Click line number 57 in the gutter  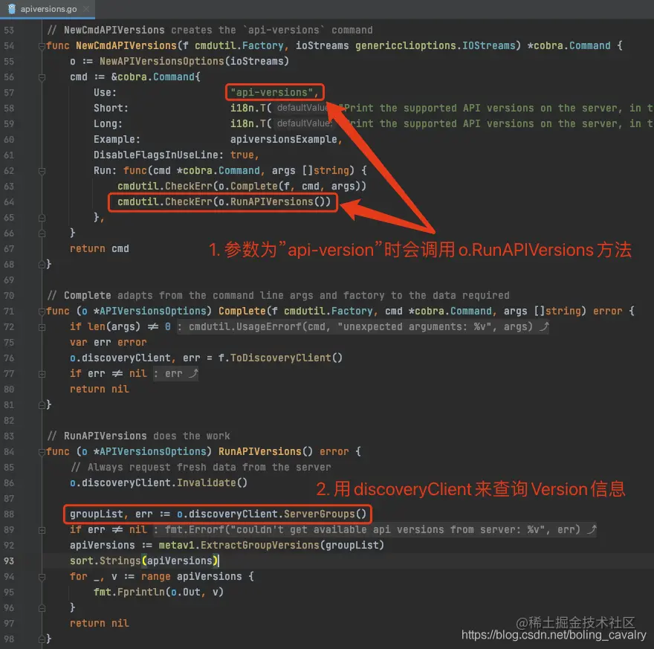pyautogui.click(x=9, y=93)
